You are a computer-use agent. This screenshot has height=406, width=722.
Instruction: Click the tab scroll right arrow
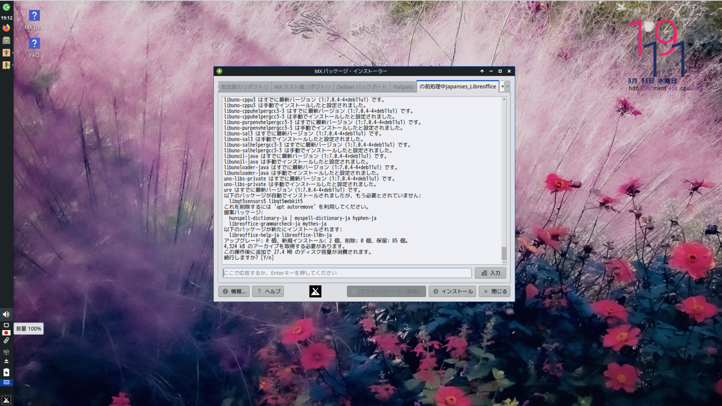(507, 86)
